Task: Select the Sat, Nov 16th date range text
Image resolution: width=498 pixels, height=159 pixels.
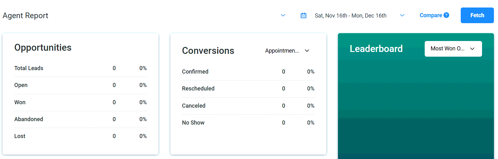Action: [350, 16]
